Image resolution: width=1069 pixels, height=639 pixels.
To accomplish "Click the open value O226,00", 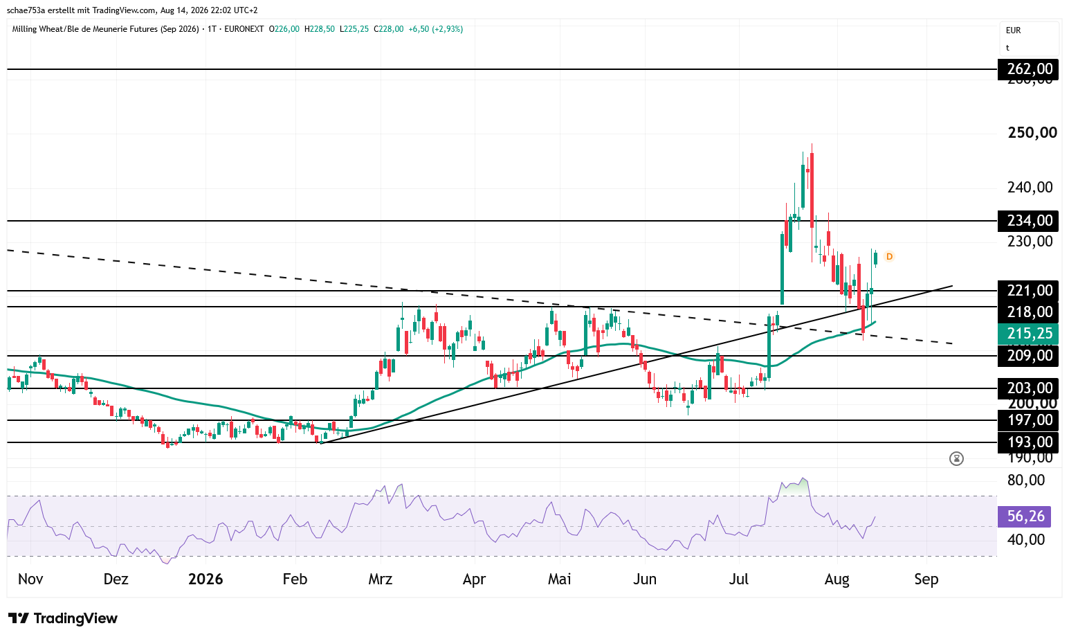I will [x=284, y=29].
